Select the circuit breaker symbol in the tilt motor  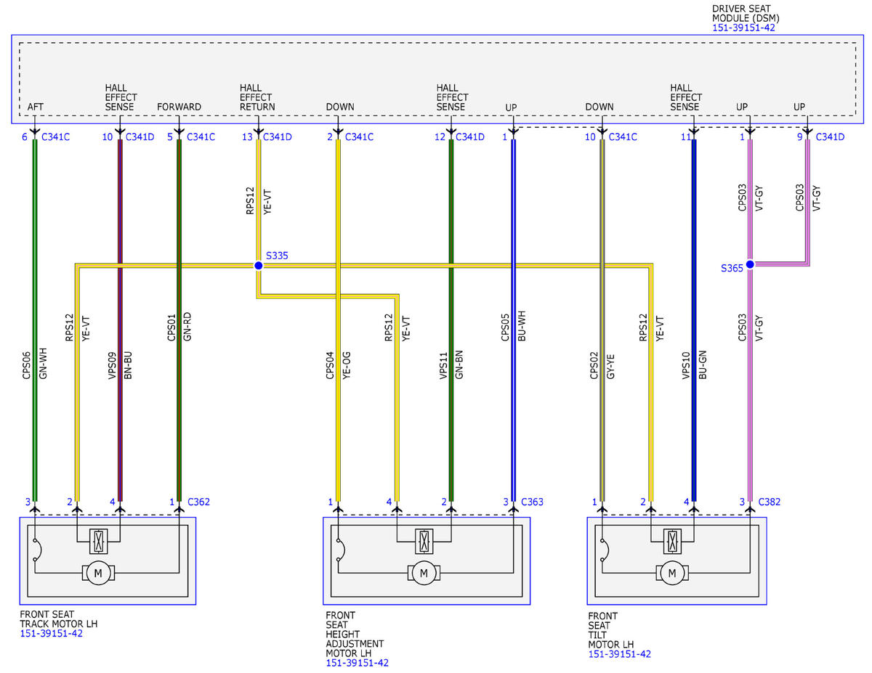tap(605, 552)
